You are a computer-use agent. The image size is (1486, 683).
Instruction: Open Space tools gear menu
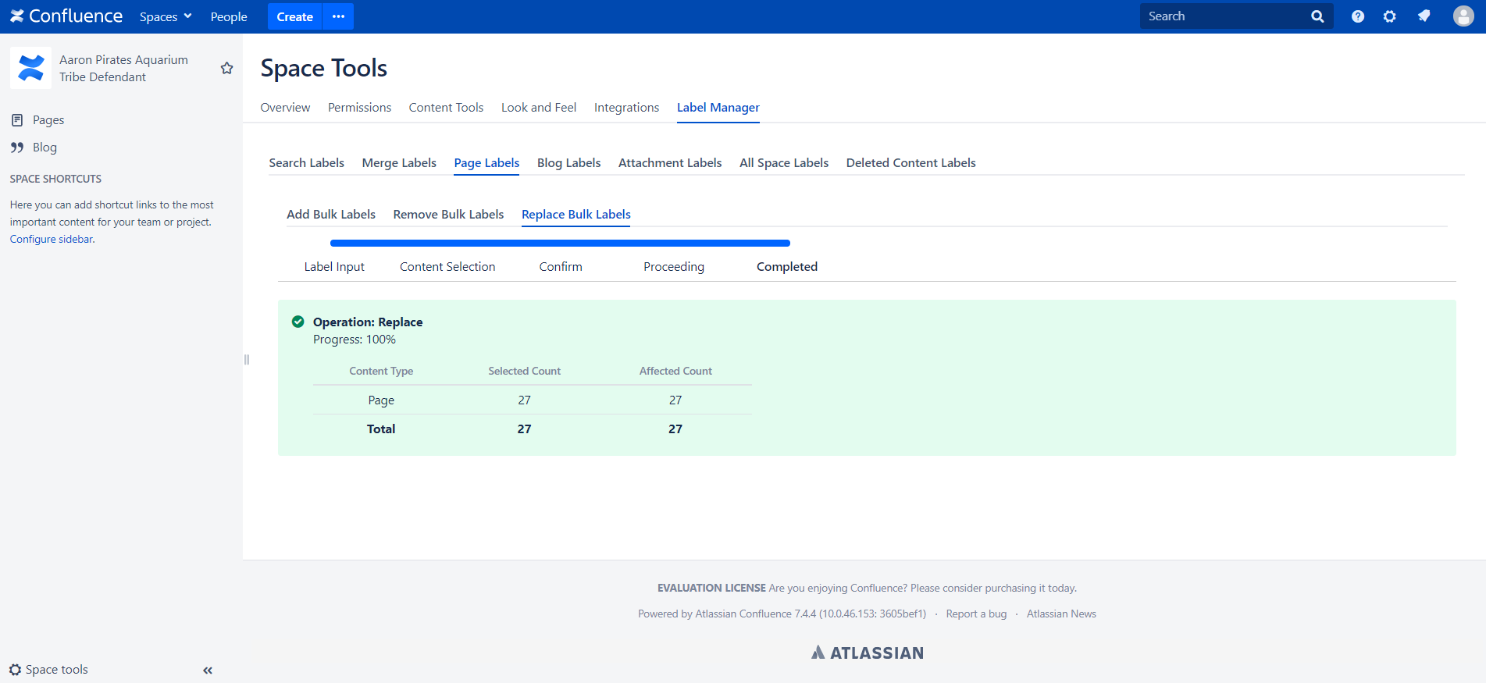coord(48,670)
